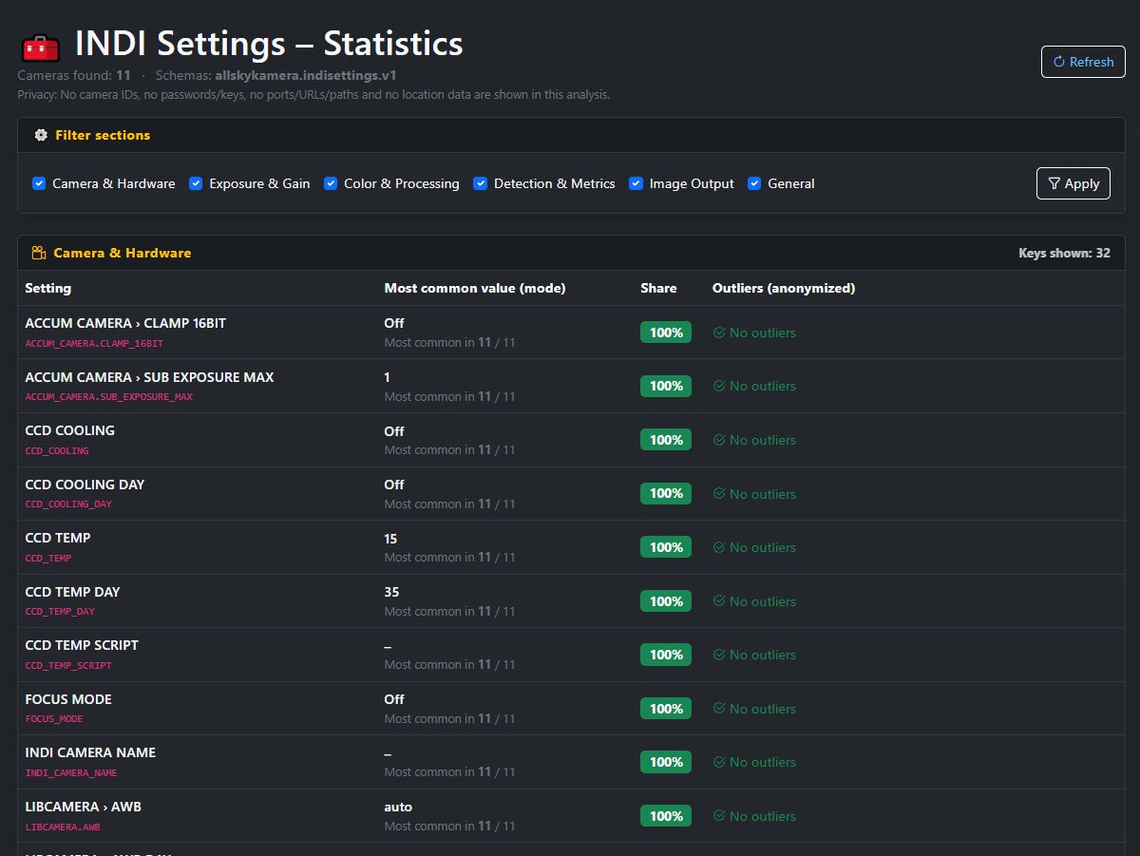Click the camera icon on Camera & Hardware header
This screenshot has width=1140, height=856.
click(38, 253)
